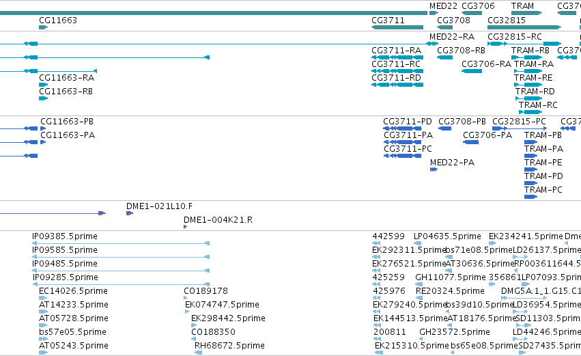Click protein TRAM-PA
The image size is (581, 356).
coord(543,149)
